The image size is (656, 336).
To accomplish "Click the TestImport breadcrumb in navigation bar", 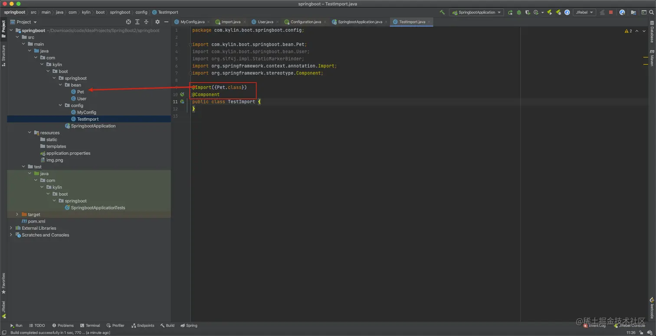I will click(165, 12).
